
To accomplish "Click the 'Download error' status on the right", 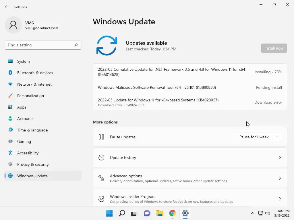I will point(268,102).
